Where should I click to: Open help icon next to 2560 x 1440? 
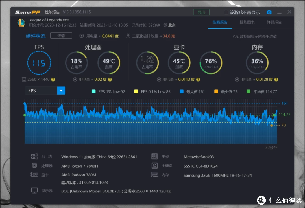click(53, 80)
